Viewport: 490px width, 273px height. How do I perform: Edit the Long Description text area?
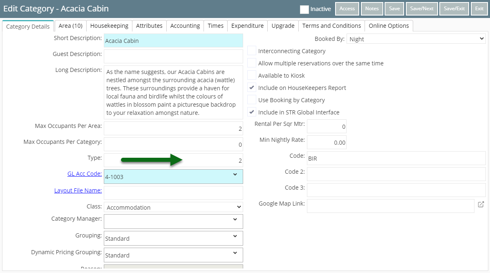(173, 92)
